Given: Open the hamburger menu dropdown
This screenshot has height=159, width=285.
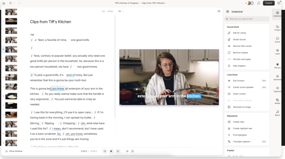Looking at the screenshot, I should point(12,3).
